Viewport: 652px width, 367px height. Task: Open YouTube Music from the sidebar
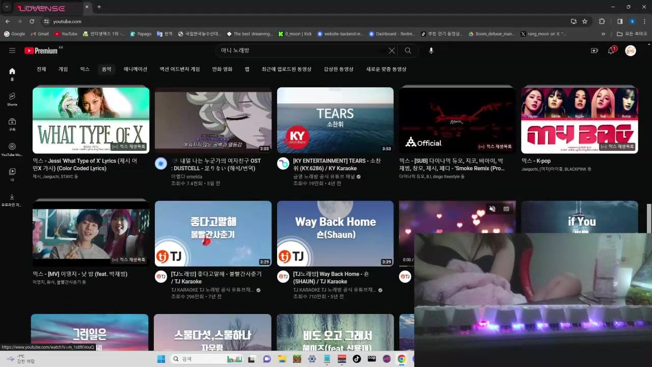click(x=12, y=149)
